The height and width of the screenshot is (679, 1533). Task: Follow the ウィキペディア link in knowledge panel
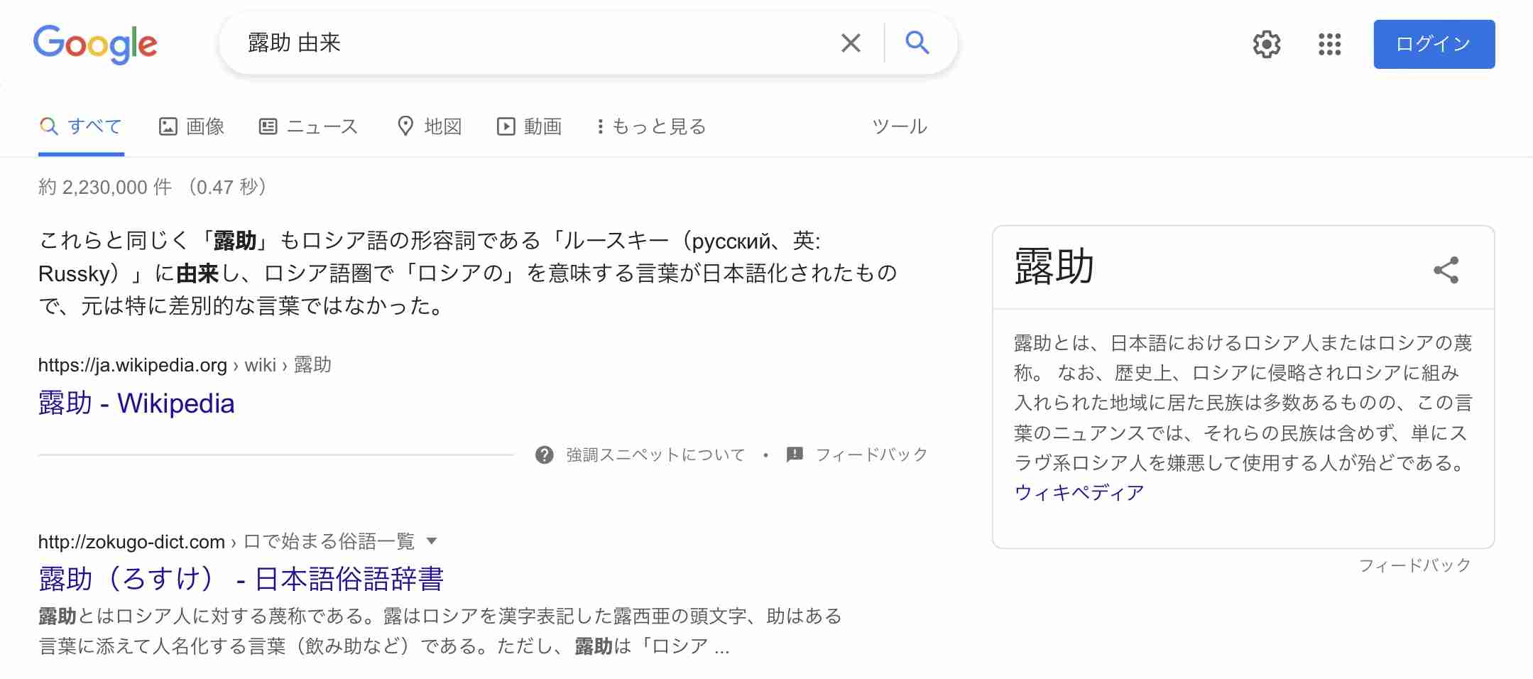1079,492
